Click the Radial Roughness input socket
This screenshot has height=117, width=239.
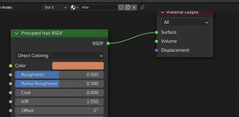click(11, 84)
